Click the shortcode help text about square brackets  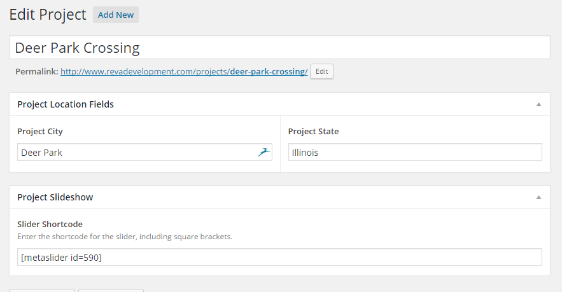click(x=125, y=237)
